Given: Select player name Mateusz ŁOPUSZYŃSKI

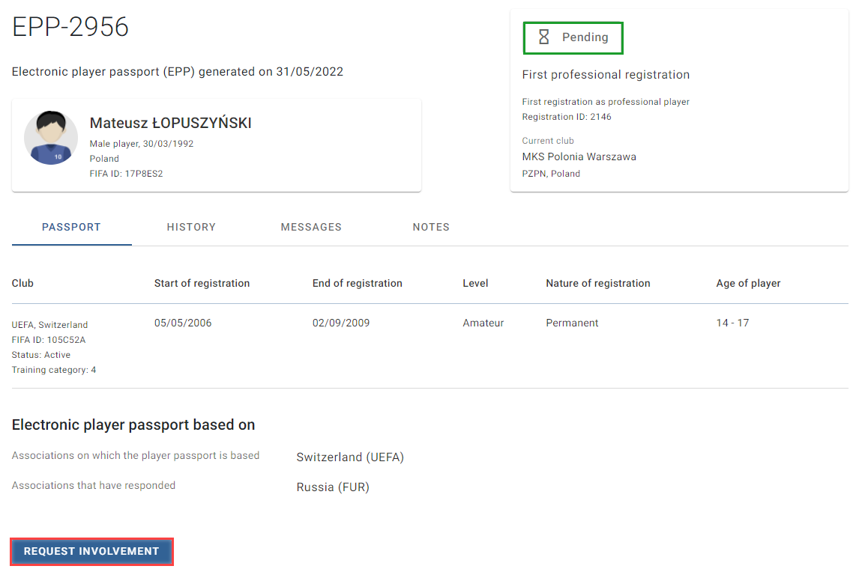Looking at the screenshot, I should point(170,124).
